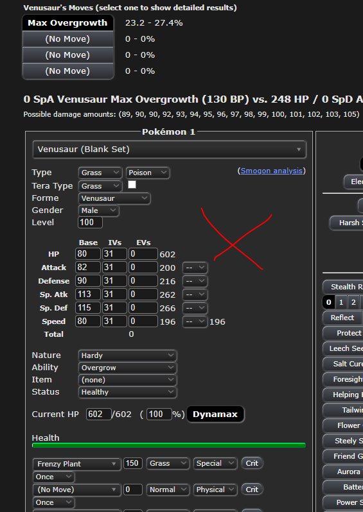Open the Defense stat boost dropdown
The width and height of the screenshot is (363, 512).
(x=195, y=281)
